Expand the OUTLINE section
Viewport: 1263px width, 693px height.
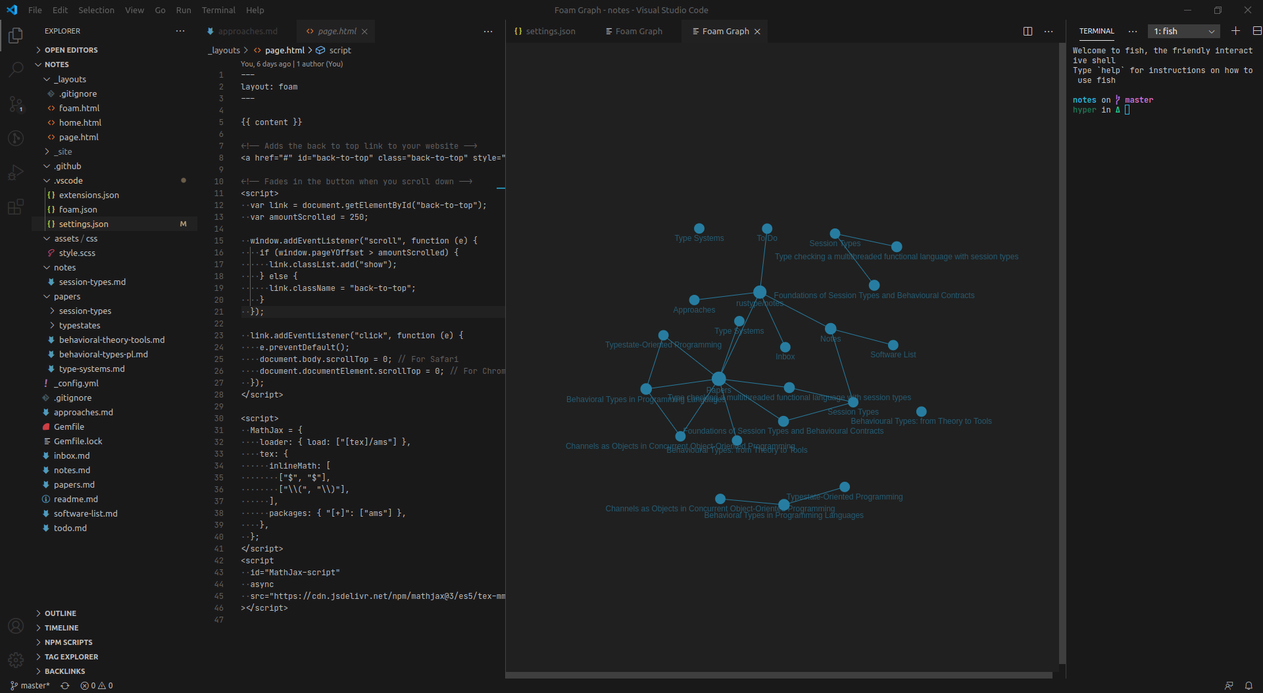tap(60, 613)
